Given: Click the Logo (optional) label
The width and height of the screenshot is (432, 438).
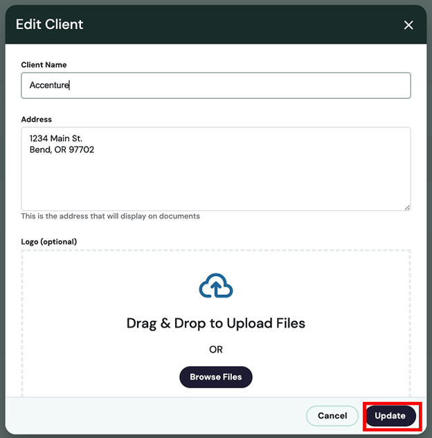Looking at the screenshot, I should pyautogui.click(x=49, y=241).
